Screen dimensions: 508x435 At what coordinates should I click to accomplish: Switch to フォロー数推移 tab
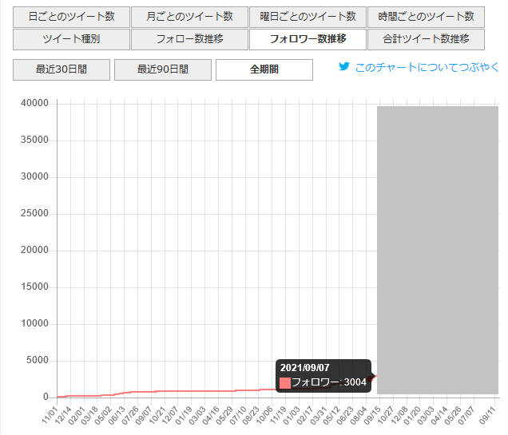click(189, 39)
